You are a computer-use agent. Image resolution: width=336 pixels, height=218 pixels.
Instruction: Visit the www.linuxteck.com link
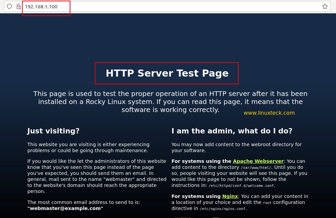click(269, 113)
